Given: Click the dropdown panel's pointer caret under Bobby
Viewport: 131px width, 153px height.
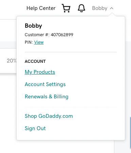Looking at the screenshot, I should 112,15.
